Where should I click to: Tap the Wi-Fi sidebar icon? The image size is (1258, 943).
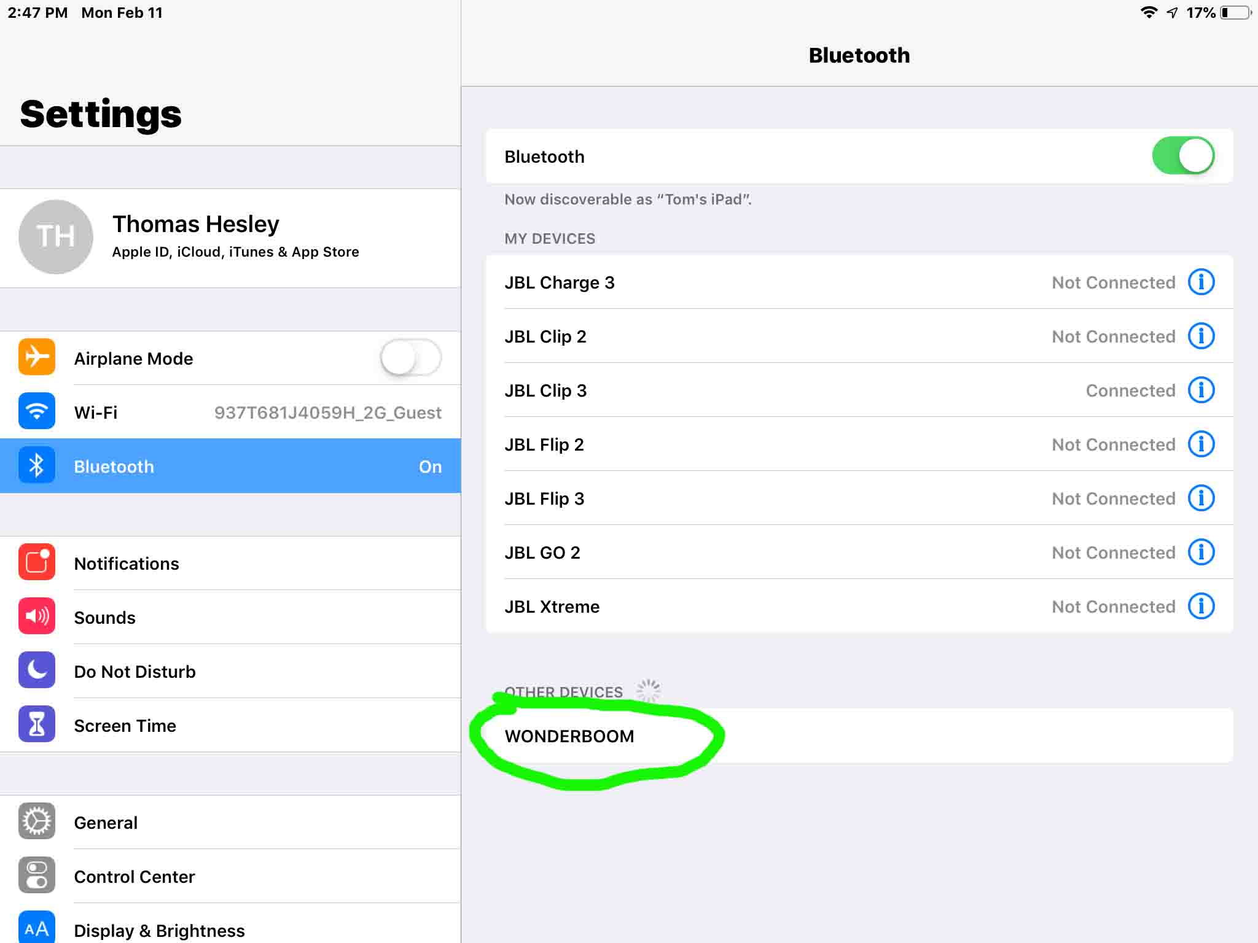click(37, 411)
